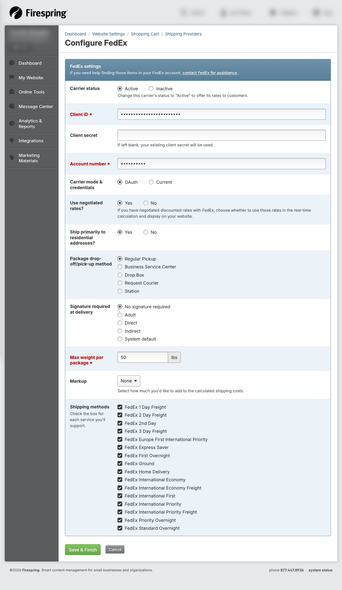Image resolution: width=342 pixels, height=590 pixels.
Task: Open Analytics & Reports sidebar item
Action: (x=32, y=124)
